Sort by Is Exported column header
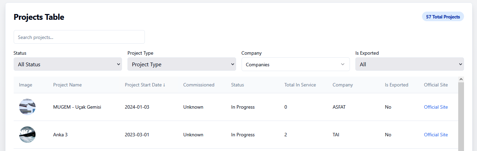The height and width of the screenshot is (151, 477). click(x=396, y=85)
